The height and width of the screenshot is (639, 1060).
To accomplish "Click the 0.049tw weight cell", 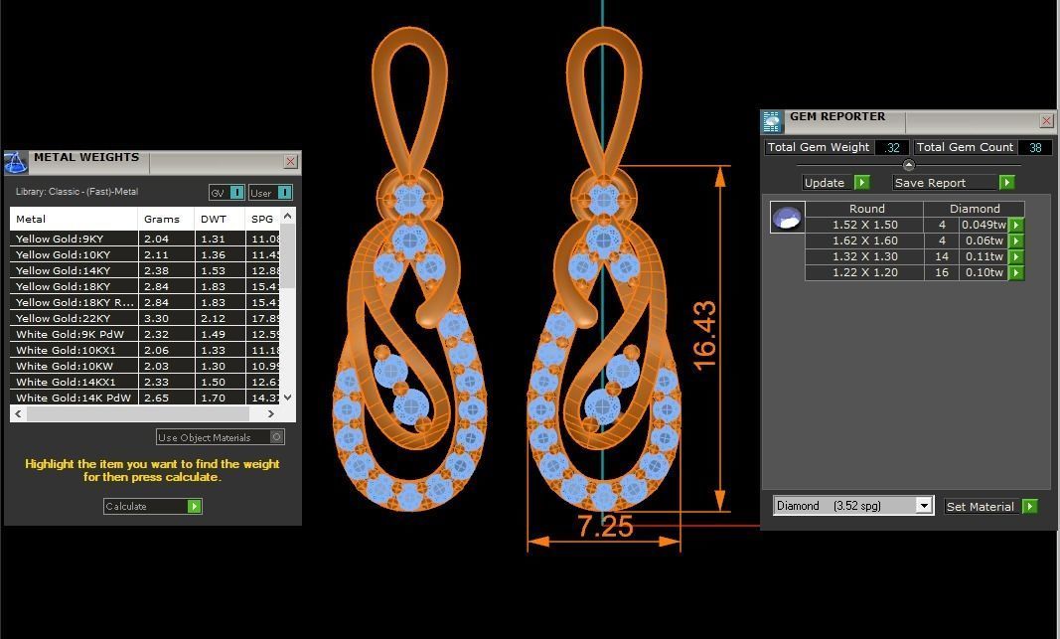I will [984, 226].
